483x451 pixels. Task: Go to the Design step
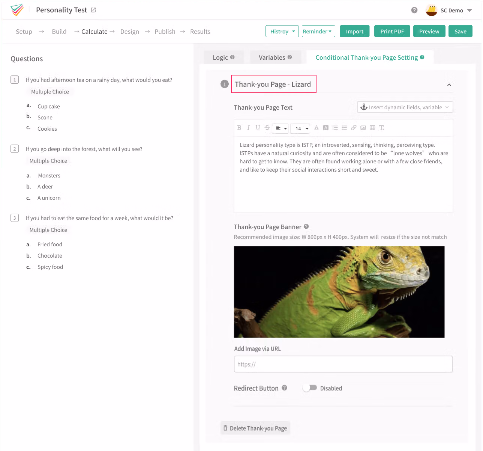130,32
